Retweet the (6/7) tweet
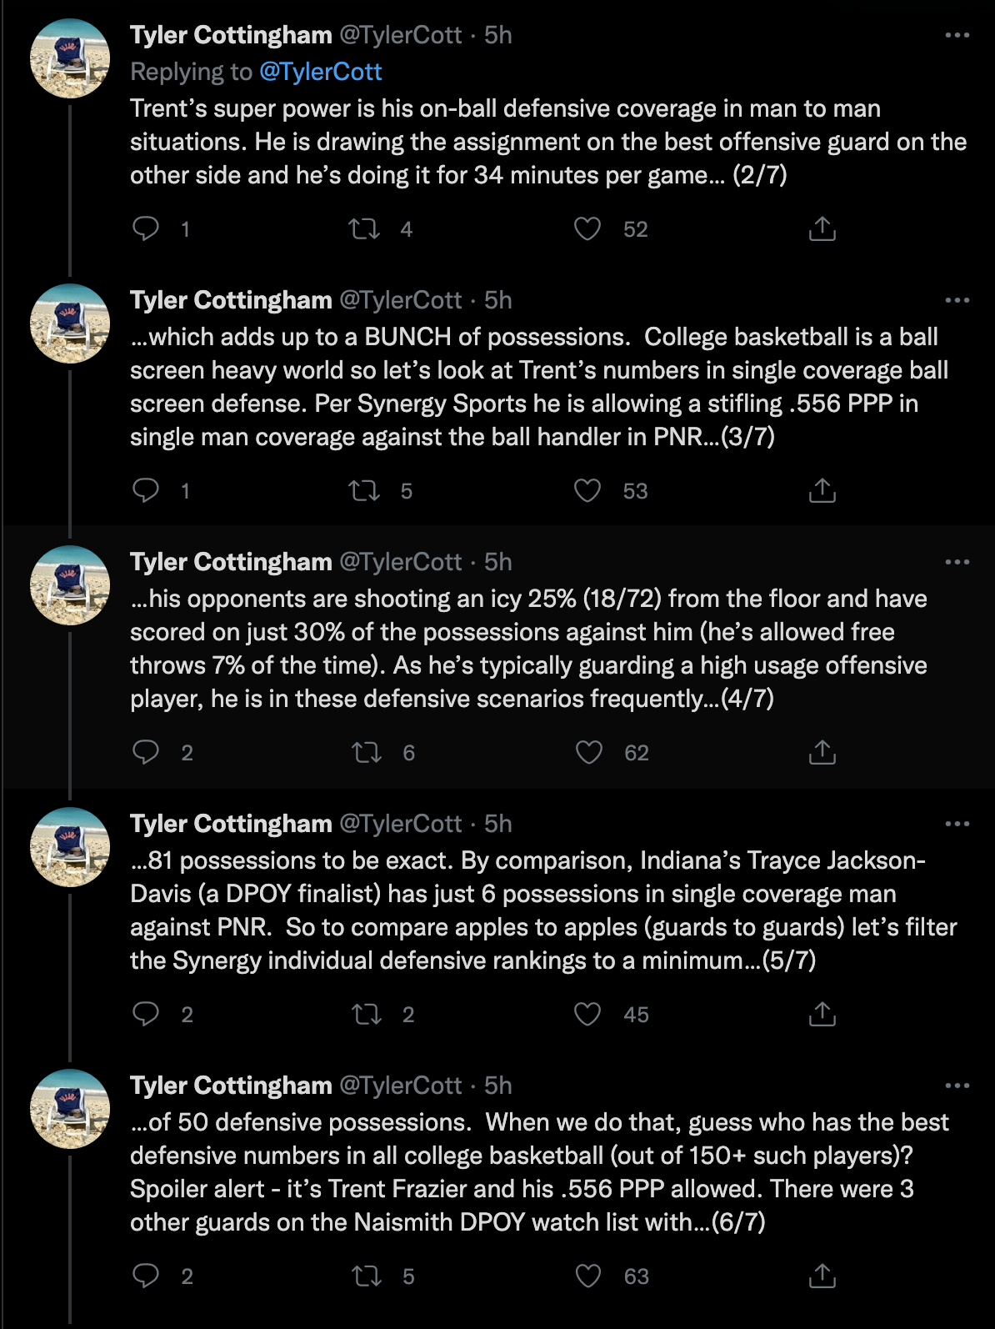 [367, 1276]
